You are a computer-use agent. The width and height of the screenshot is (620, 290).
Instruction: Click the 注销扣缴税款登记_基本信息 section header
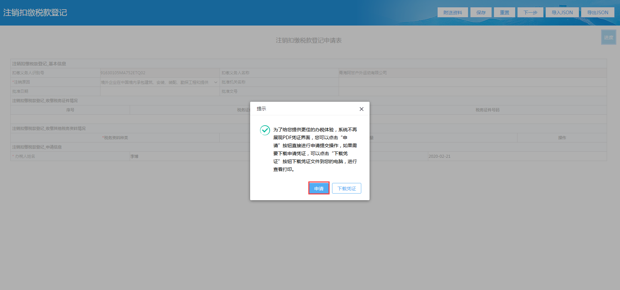pyautogui.click(x=39, y=64)
